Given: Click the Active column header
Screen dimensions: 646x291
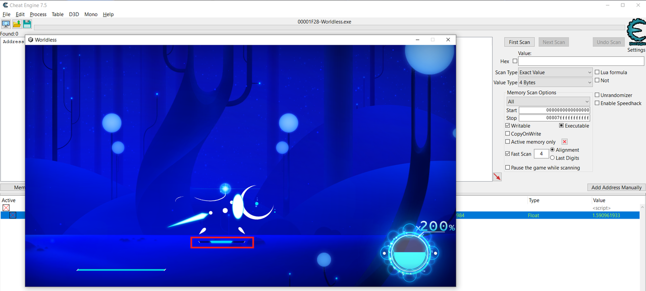Looking at the screenshot, I should coord(9,200).
